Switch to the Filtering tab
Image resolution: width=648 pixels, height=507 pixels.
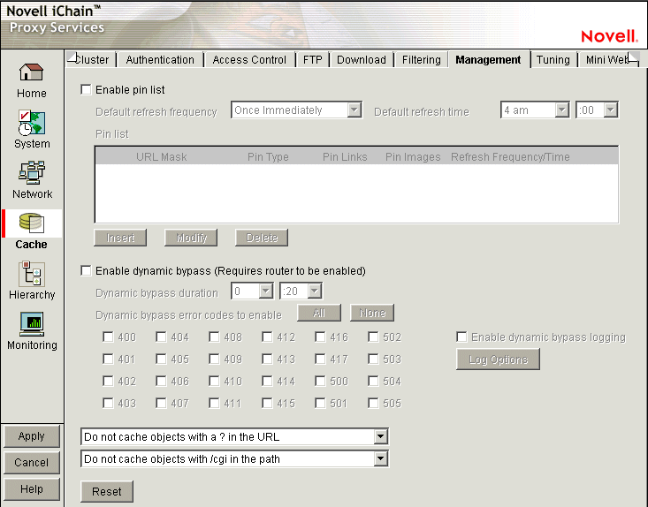pos(421,60)
